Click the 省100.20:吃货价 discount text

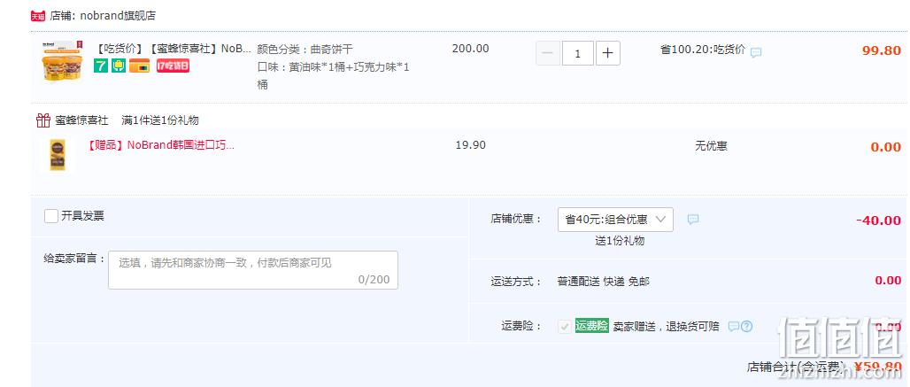[703, 50]
